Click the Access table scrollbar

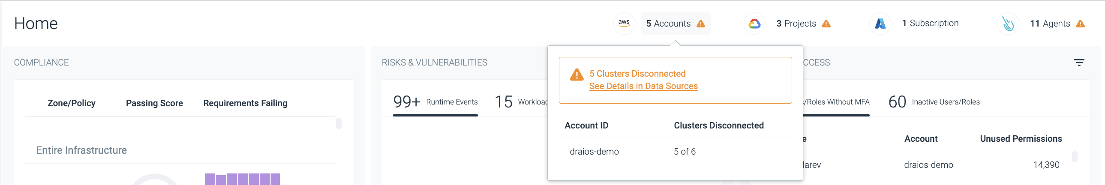click(x=1075, y=156)
